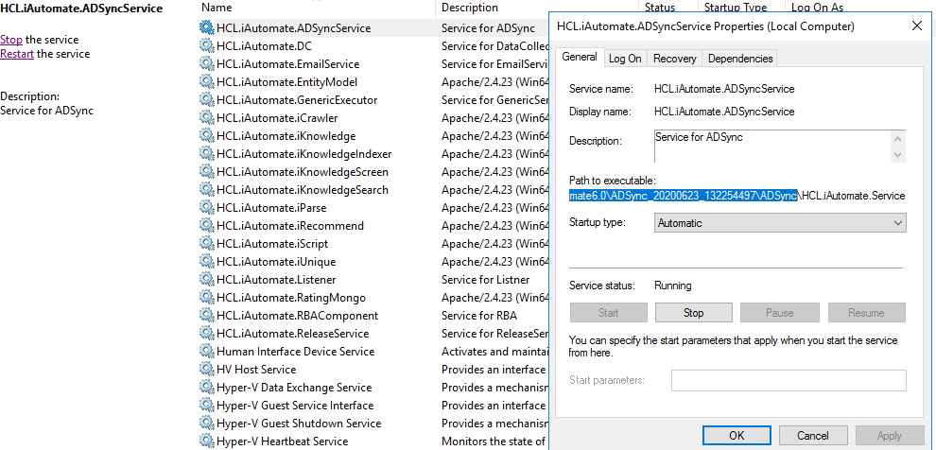Select the HCL.iAutomate.Listener service icon

tap(207, 280)
